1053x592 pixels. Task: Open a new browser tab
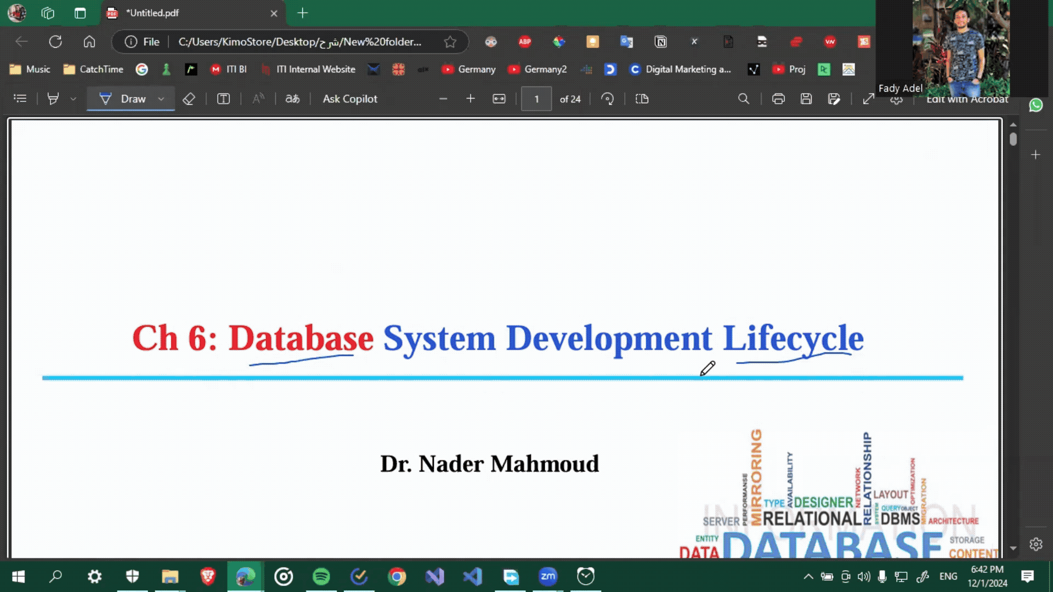point(303,13)
